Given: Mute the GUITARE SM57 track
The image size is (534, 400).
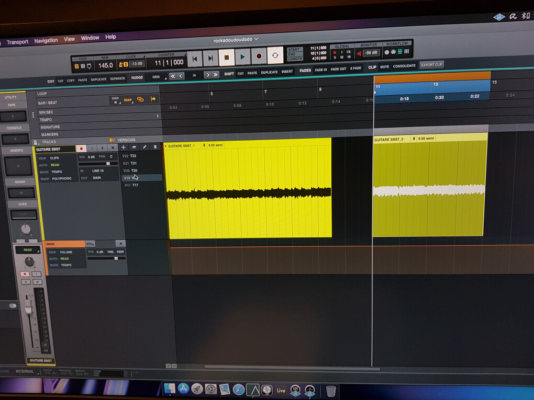Looking at the screenshot, I should click(x=113, y=147).
